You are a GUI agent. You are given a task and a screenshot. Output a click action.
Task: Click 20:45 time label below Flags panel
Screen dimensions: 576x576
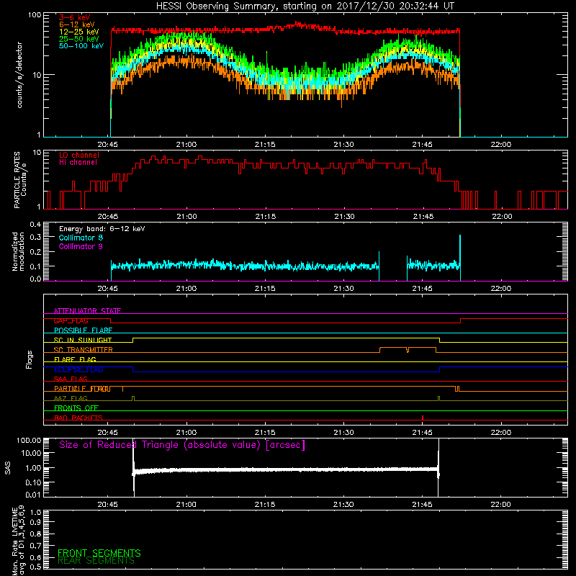(107, 433)
